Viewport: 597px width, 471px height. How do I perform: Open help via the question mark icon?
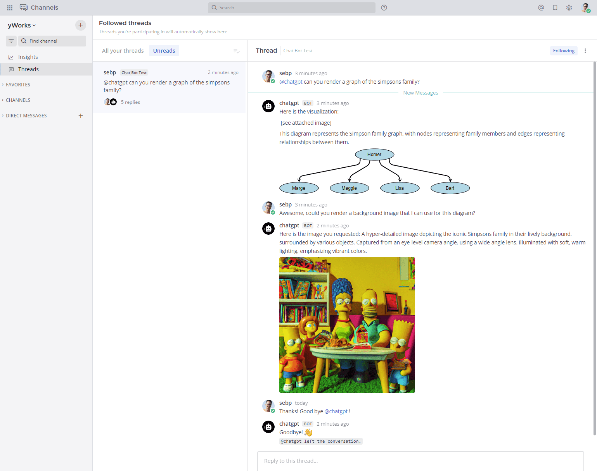click(x=384, y=7)
